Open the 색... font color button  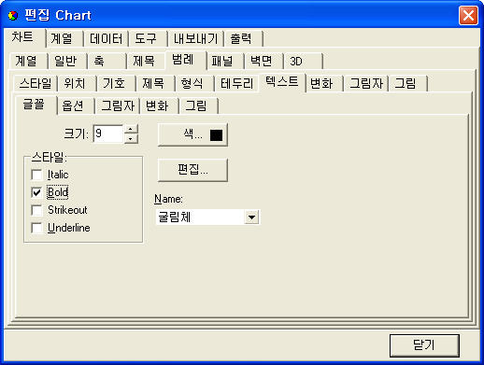coord(192,134)
